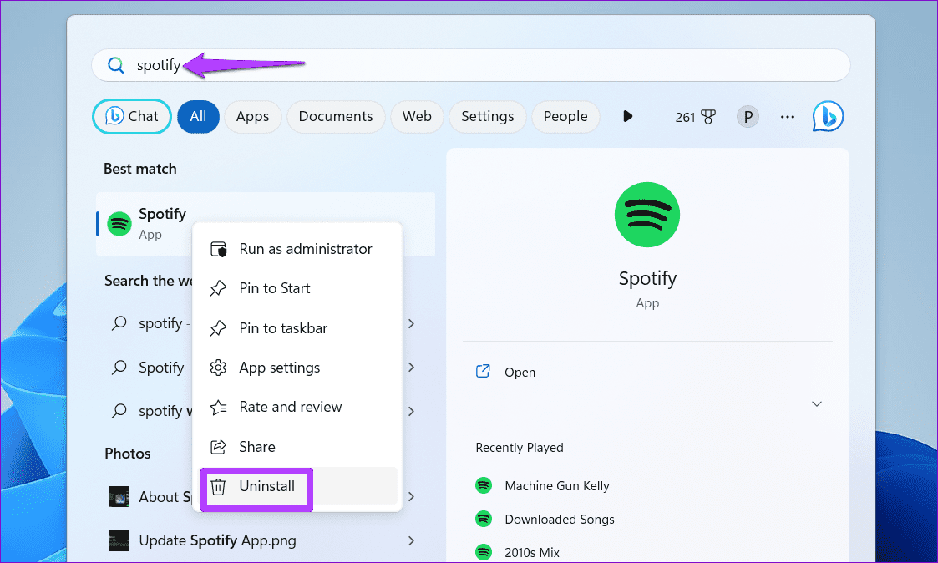
Task: Expand the arrow beside About Spotify photo result
Action: click(411, 495)
